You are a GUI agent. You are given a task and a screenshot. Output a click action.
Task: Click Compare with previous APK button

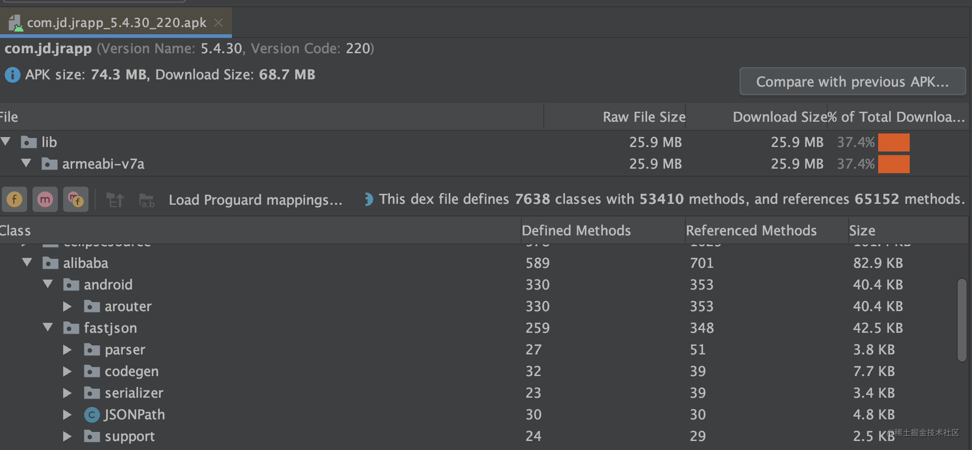852,82
